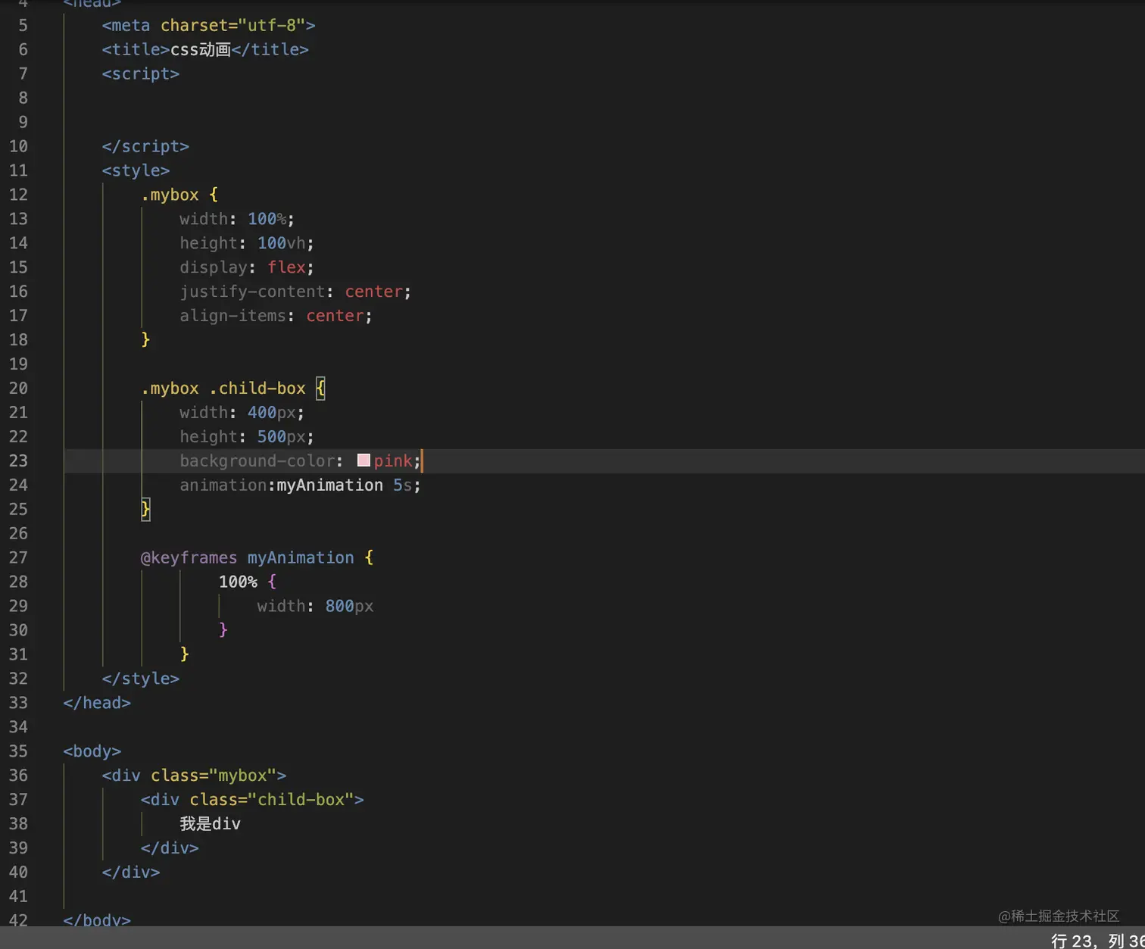
Task: Click the meta charset="utf-8" tag
Action: coord(208,25)
